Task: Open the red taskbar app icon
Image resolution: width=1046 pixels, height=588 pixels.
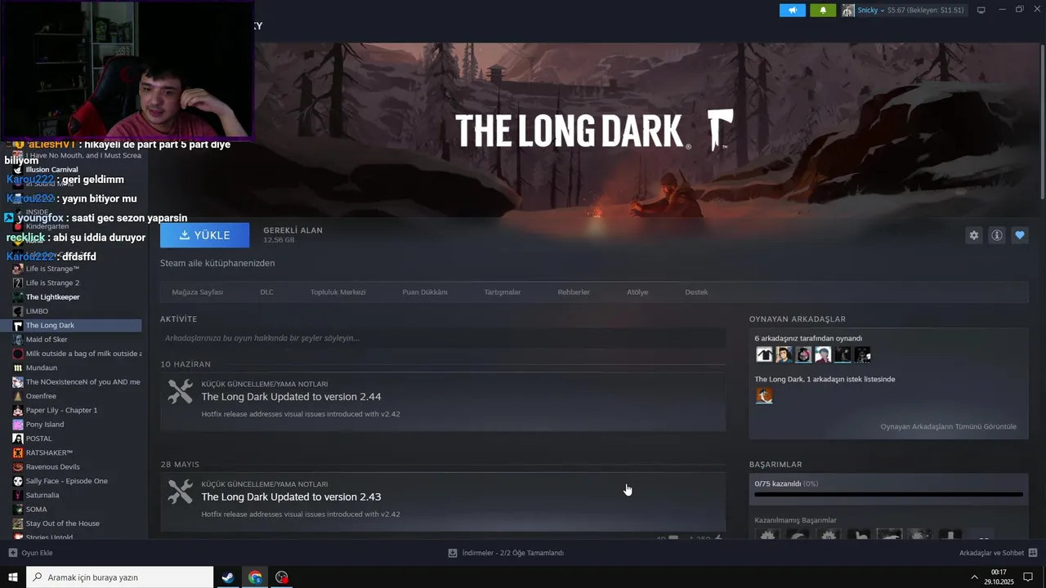Action: click(282, 577)
